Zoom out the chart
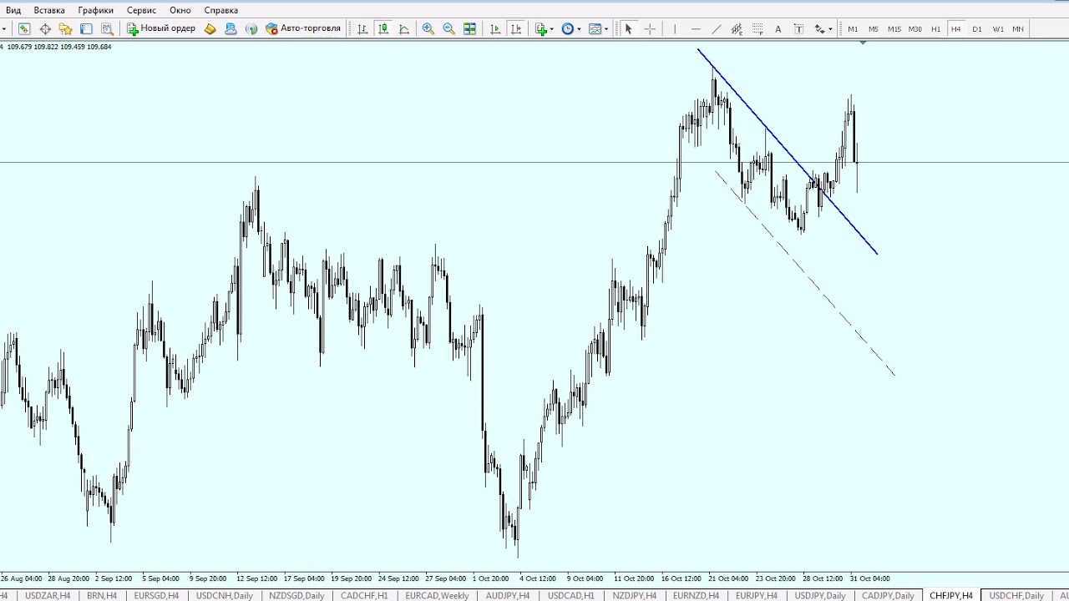The width and height of the screenshot is (1069, 601). click(x=448, y=28)
